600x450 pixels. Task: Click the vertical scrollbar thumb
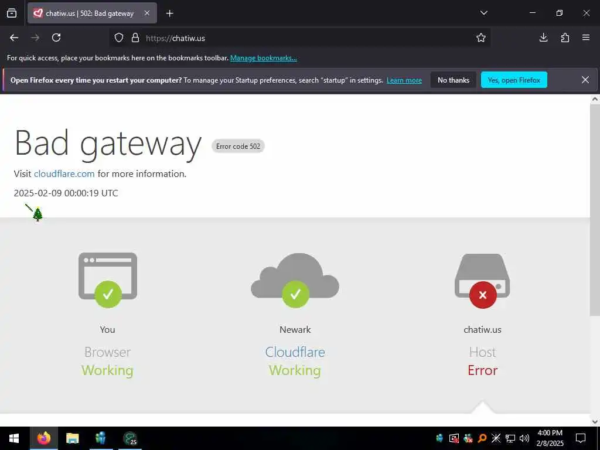pyautogui.click(x=595, y=210)
